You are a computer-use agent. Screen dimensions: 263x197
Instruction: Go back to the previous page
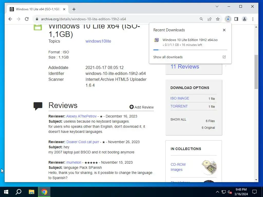[x=10, y=19]
